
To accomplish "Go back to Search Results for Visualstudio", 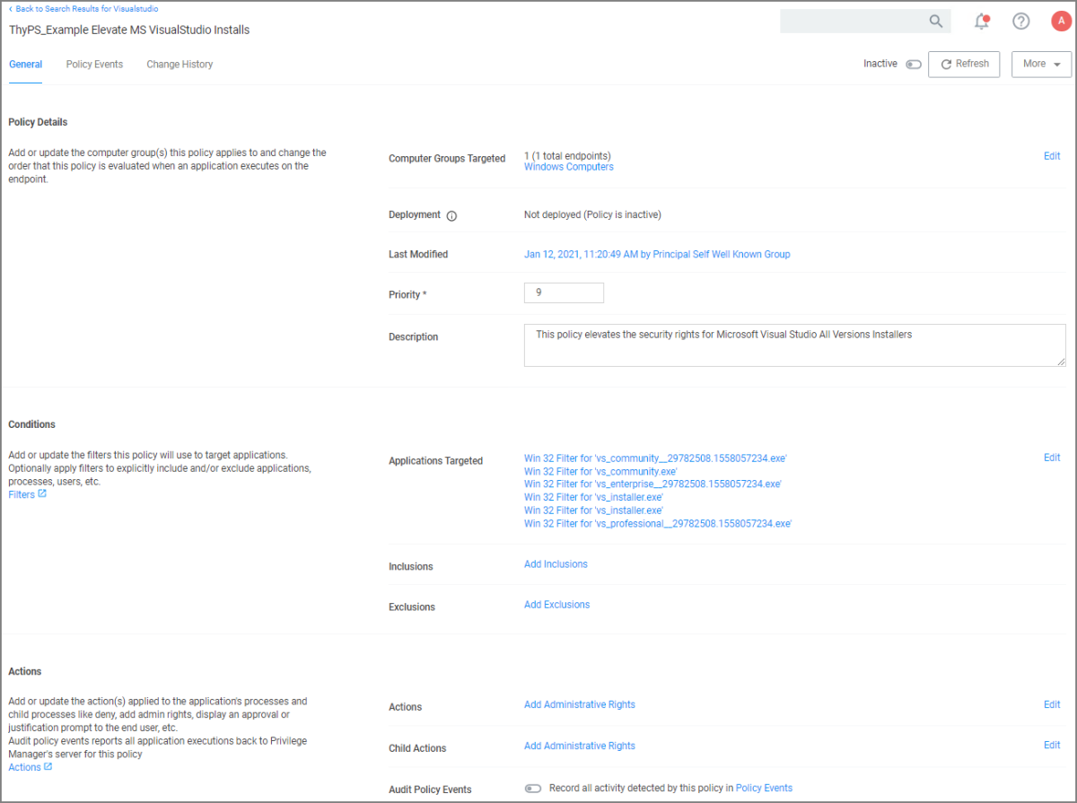I will [85, 9].
